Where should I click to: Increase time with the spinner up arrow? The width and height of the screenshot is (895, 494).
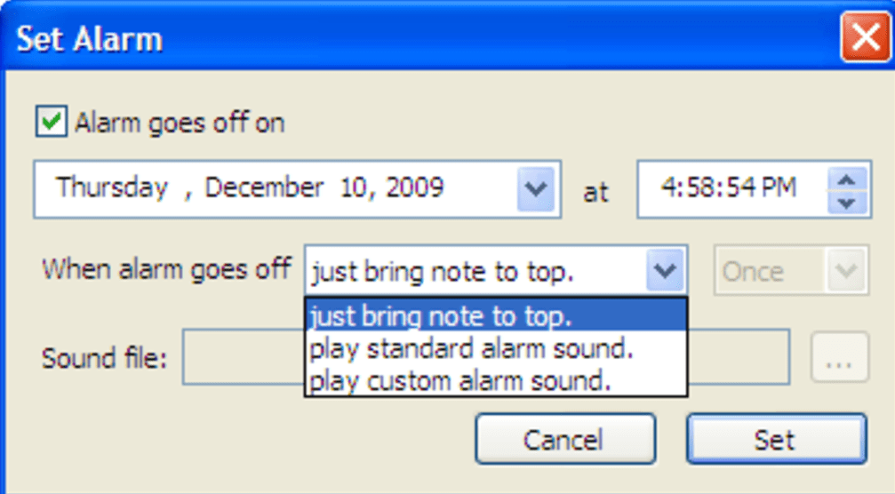tap(847, 179)
